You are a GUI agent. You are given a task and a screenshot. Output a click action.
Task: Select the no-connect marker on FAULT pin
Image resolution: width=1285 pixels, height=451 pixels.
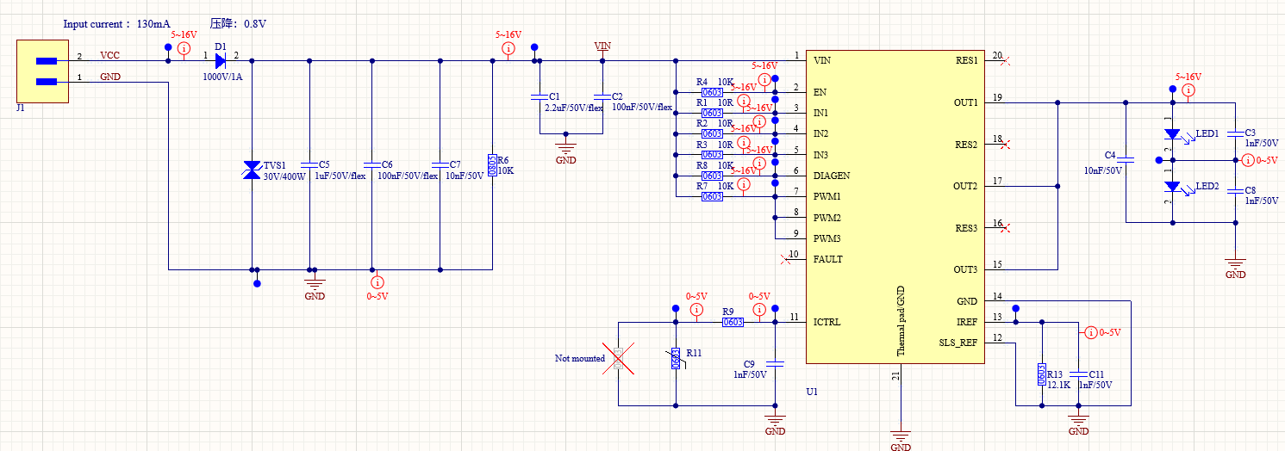[784, 259]
